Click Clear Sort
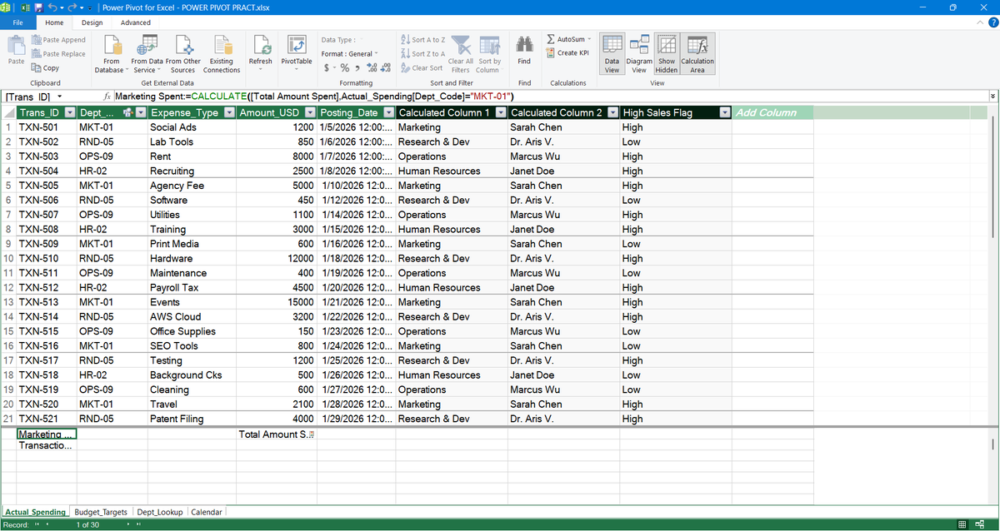The height and width of the screenshot is (531, 1000). 422,68
